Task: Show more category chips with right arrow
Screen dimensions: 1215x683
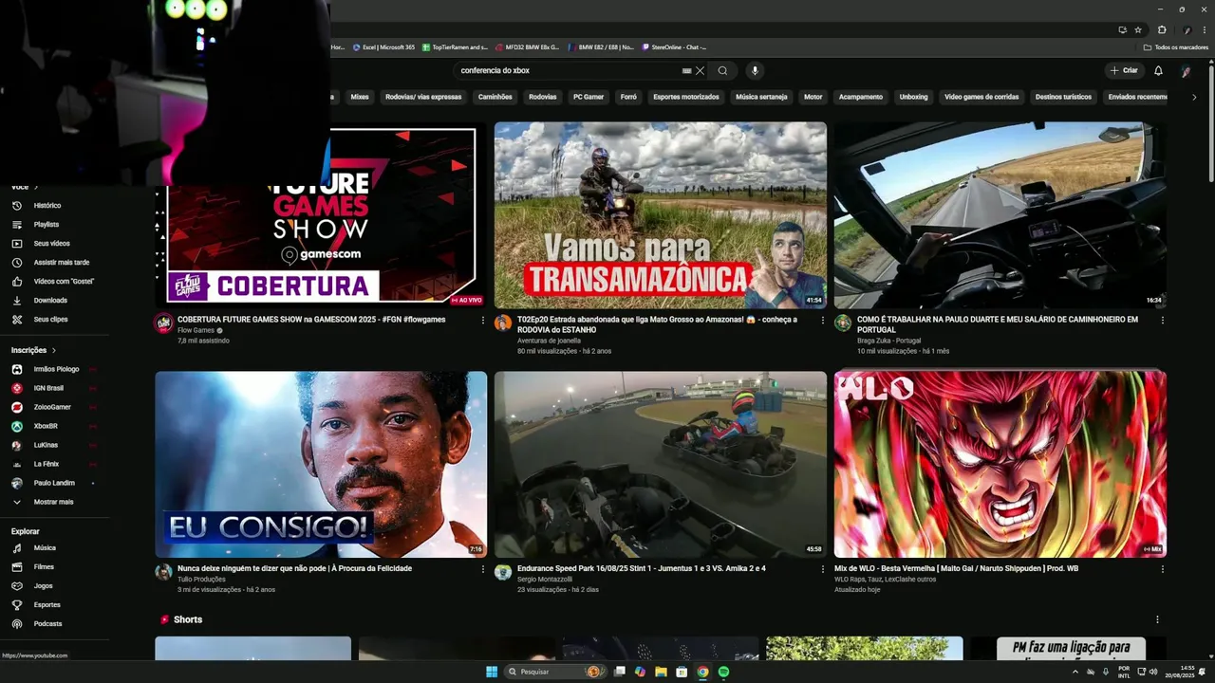Action: [1194, 97]
